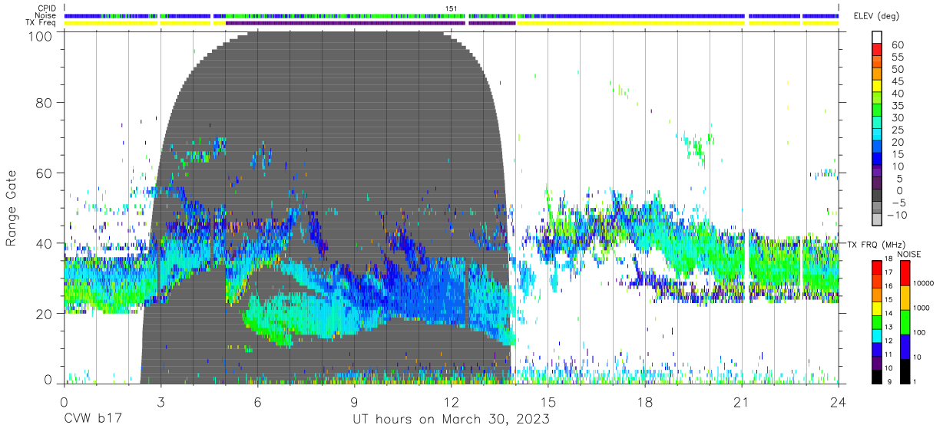Click x-axis tick label "12"
Screen dimensions: 943x435
click(451, 403)
